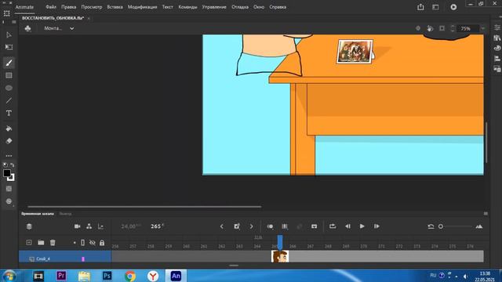Select the Rectangle tool
Viewport: 502px width, 282px height.
[9, 75]
